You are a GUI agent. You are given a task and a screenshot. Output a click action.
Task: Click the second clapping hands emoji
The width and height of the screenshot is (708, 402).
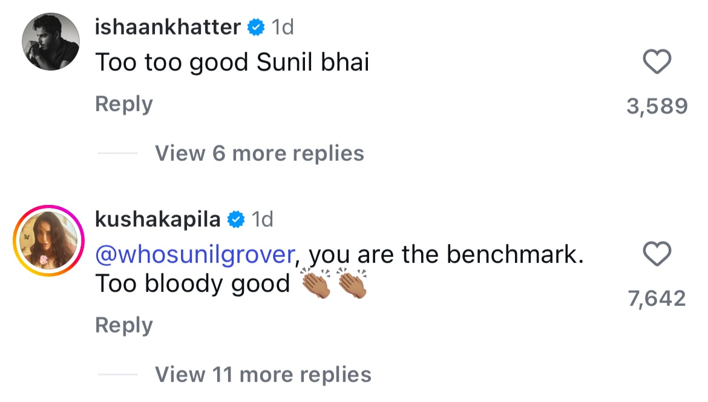coord(352,284)
